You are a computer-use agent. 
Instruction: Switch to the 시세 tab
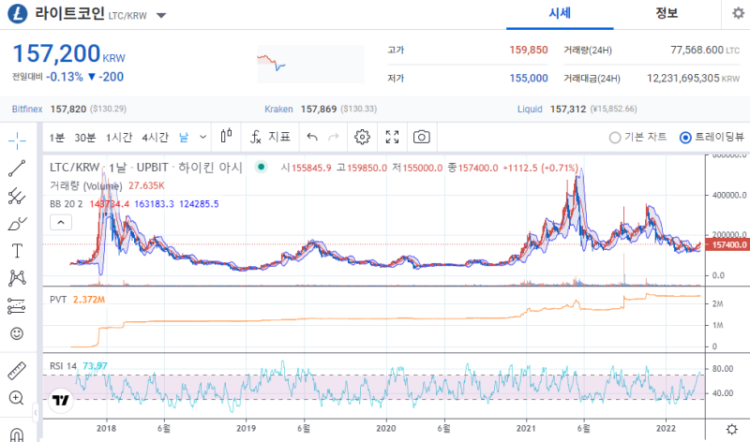[x=560, y=13]
